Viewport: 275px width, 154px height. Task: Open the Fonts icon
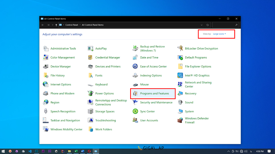click(x=91, y=75)
